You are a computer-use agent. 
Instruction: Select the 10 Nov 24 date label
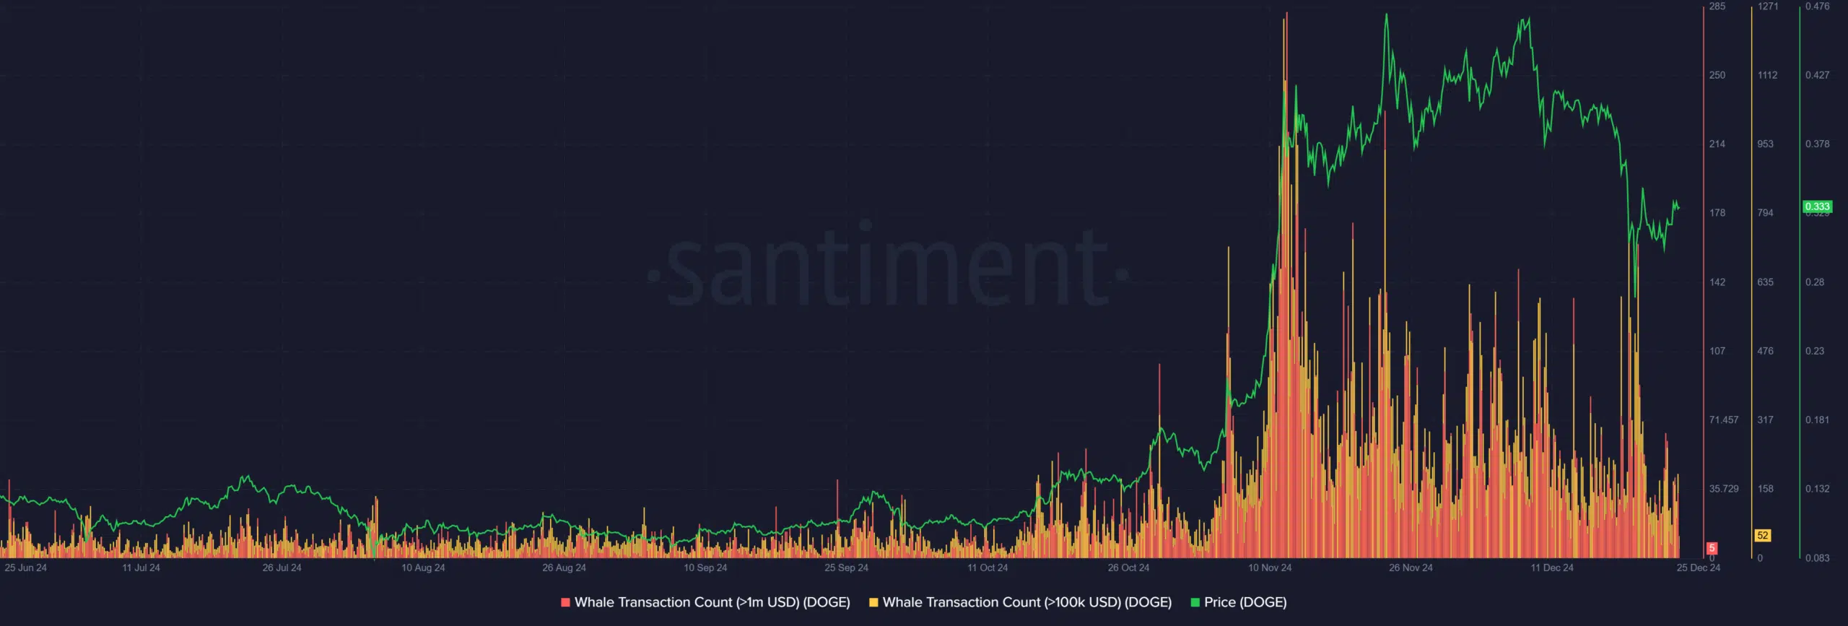coord(1270,568)
